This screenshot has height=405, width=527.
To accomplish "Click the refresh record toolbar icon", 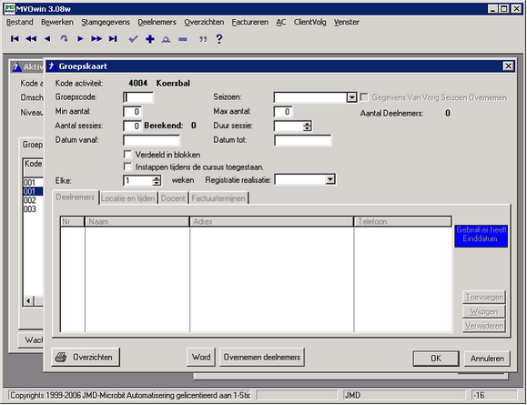I will (64, 39).
